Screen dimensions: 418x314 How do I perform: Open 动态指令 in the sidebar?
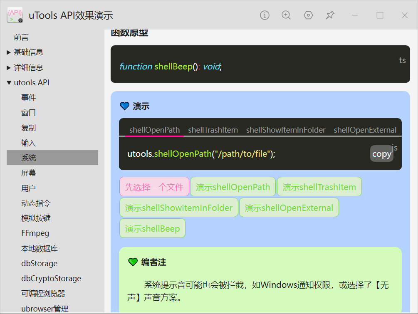(36, 203)
